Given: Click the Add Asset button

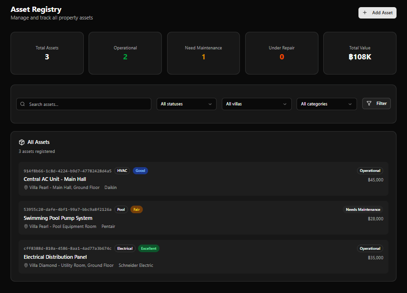Looking at the screenshot, I should click(x=377, y=13).
